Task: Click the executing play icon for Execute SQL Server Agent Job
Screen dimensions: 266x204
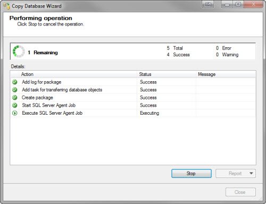Action: [x=15, y=113]
